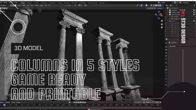The width and height of the screenshot is (196, 110).
Task: Open the properties Tool tab icon
Action: [166, 43]
